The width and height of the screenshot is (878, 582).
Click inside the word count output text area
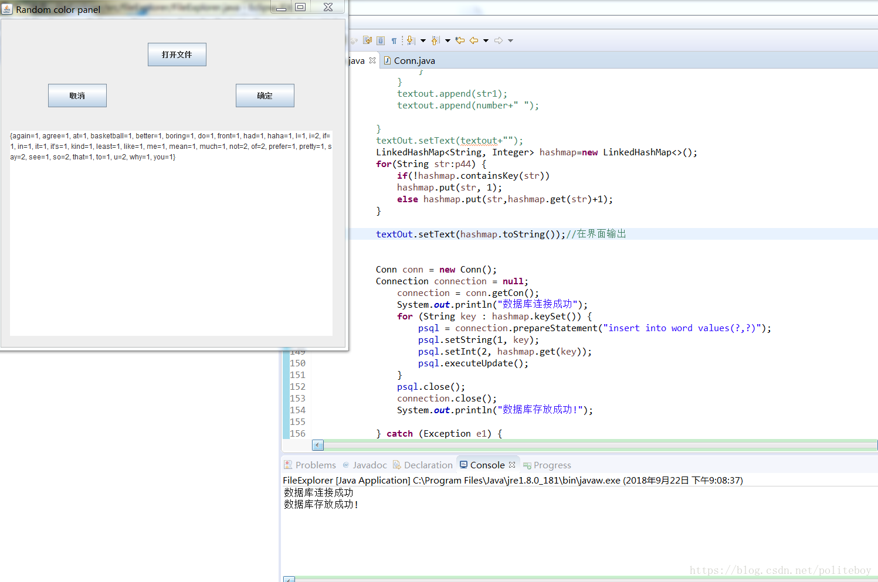(x=171, y=233)
